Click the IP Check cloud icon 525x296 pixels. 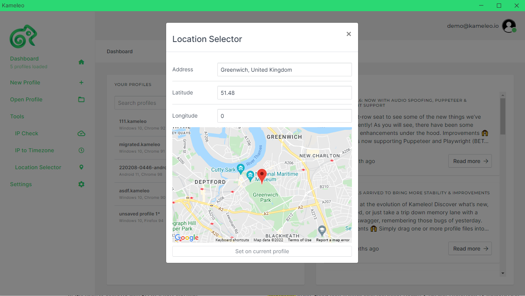click(81, 133)
